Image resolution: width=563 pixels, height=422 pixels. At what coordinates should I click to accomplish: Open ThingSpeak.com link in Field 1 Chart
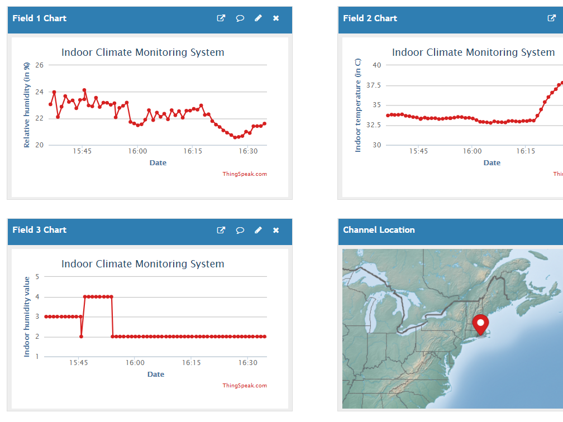pos(245,174)
